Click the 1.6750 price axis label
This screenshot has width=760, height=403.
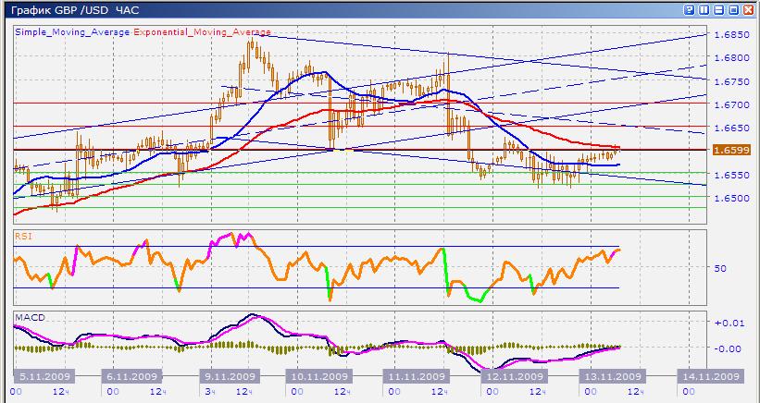coord(732,81)
